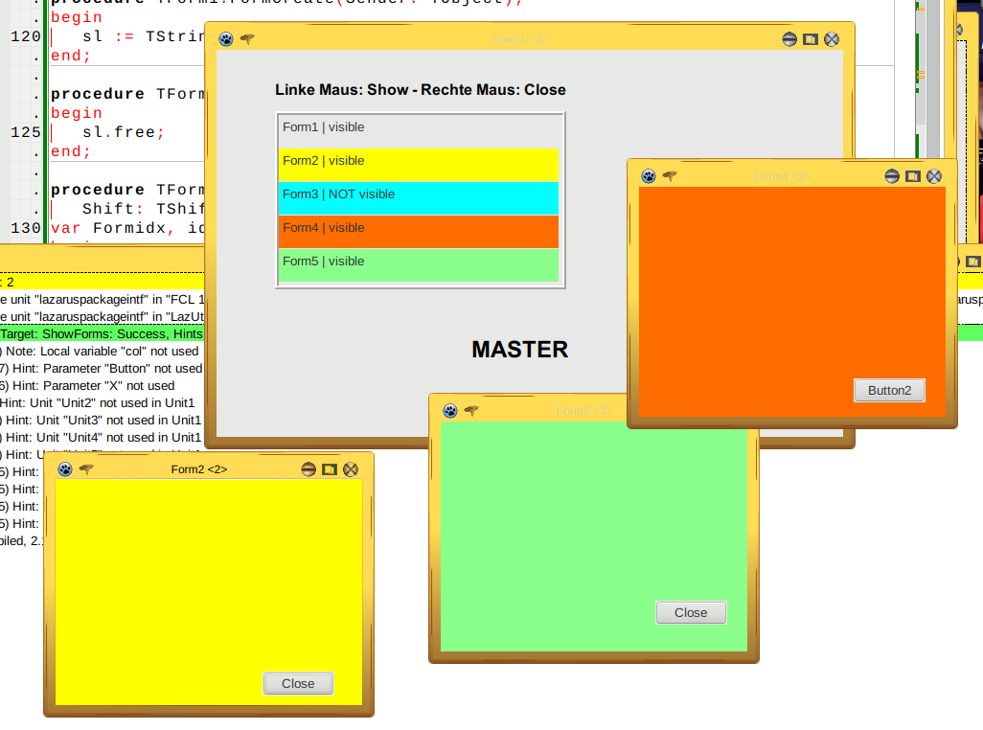
Task: Select 'Unit "Unit3" not used in Unit1' hint
Action: (x=103, y=420)
